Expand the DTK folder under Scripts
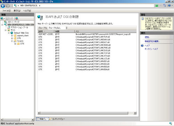174x126 pixels. (x=15, y=44)
